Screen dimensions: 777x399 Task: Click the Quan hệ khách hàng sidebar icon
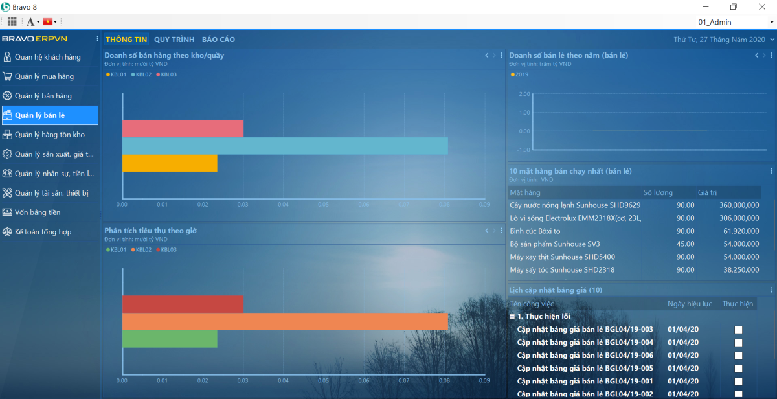(8, 57)
